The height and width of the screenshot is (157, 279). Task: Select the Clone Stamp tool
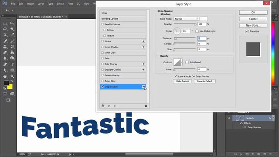click(5, 47)
